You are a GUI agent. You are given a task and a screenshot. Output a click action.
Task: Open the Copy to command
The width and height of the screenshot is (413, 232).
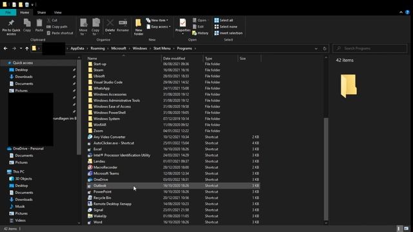pos(96,27)
